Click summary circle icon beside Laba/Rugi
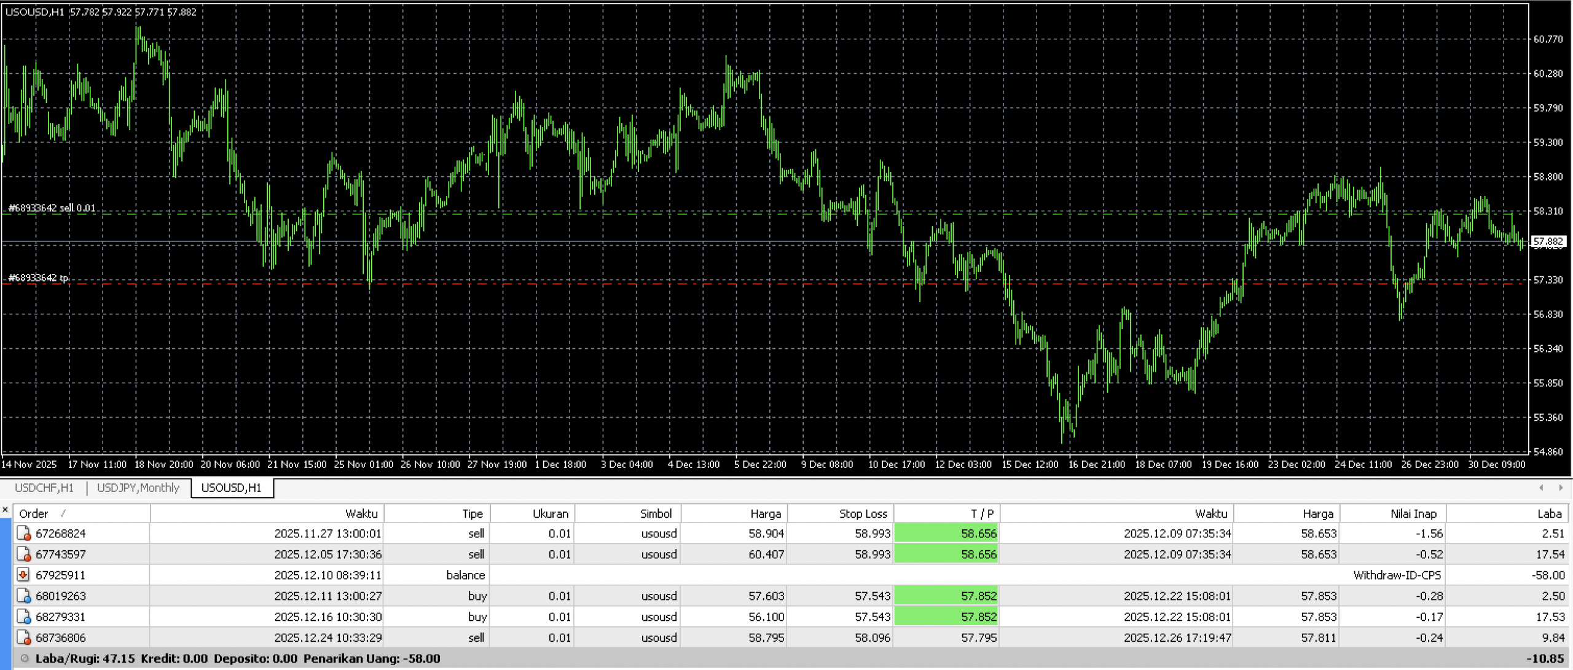 click(x=25, y=658)
